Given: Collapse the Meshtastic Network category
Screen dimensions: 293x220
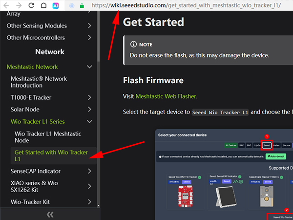Looking at the screenshot, I should pos(89,67).
